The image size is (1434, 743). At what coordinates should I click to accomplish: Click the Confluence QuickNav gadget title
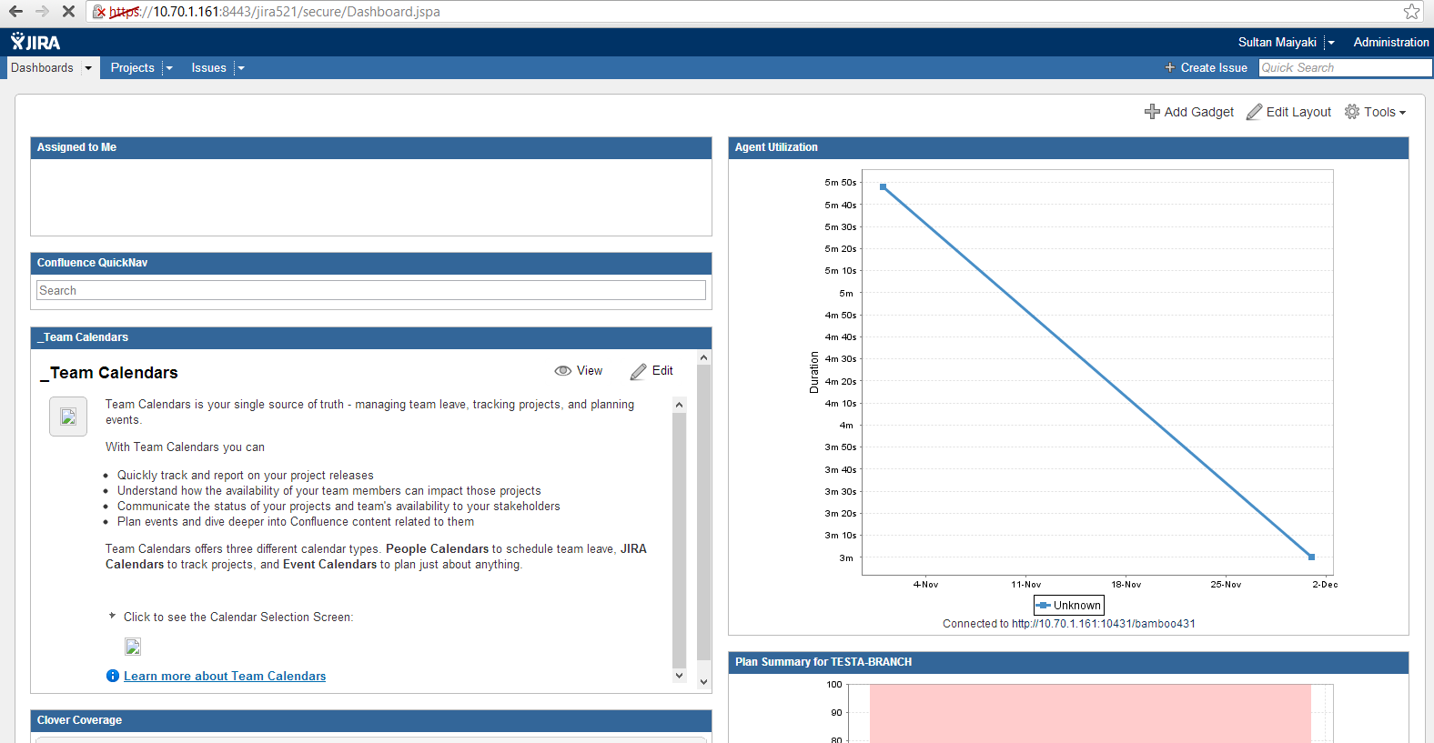[92, 263]
